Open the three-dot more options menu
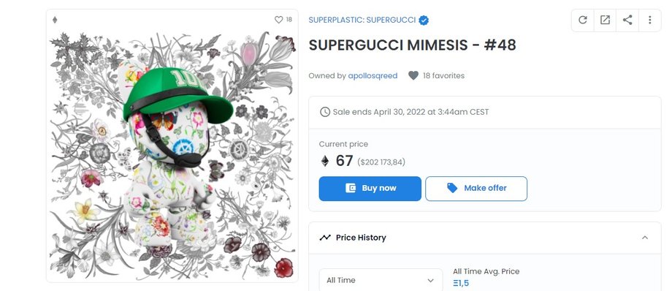The image size is (672, 291). 649,20
